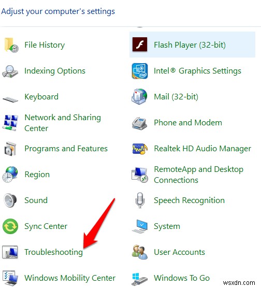Click the Troubleshooting icon
261x288 pixels.
pyautogui.click(x=10, y=252)
